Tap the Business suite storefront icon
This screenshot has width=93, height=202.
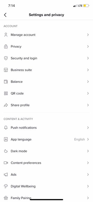[x=6, y=70]
